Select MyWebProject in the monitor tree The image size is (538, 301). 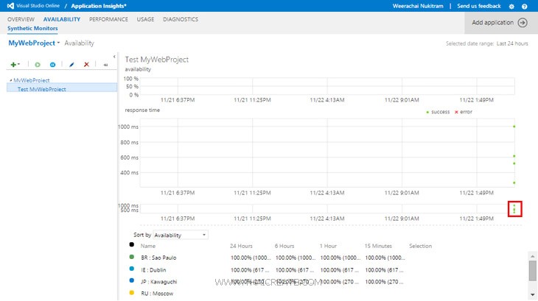coord(32,80)
